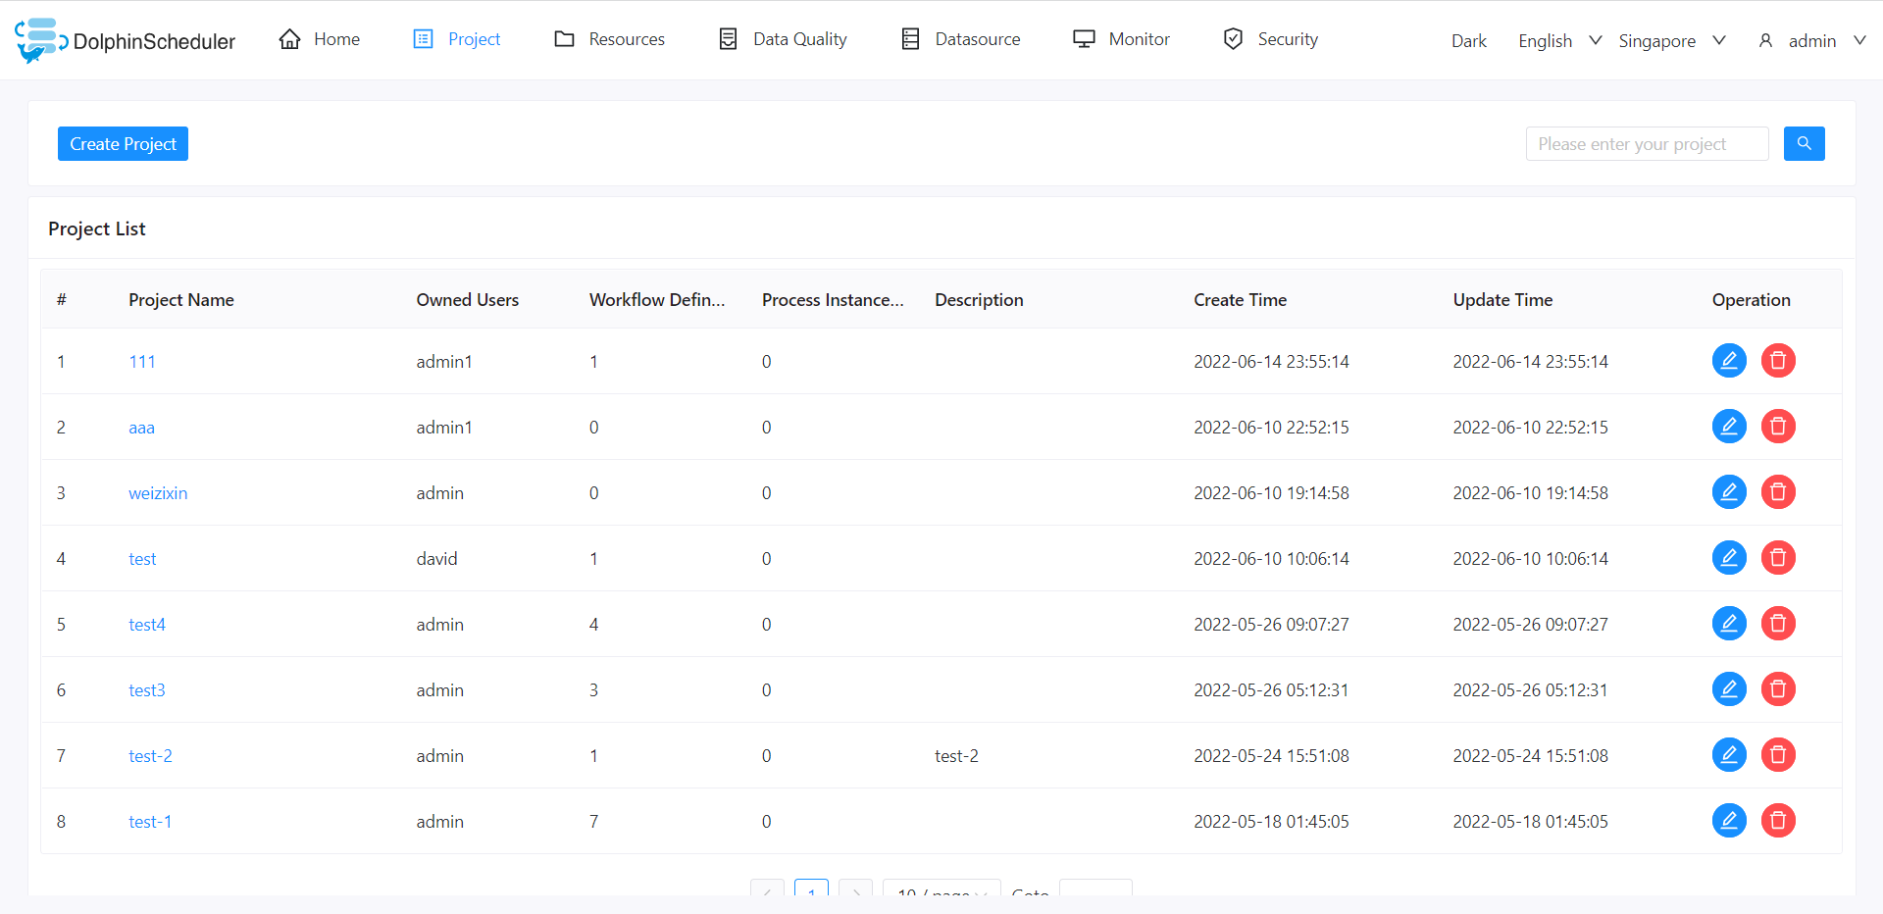Edit the weizixin project row

pos(1729,492)
